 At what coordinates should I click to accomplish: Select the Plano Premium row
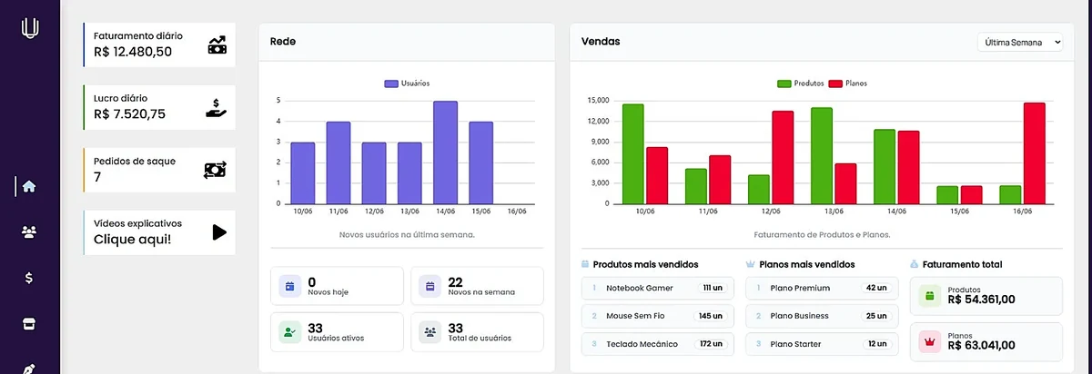[x=821, y=288]
